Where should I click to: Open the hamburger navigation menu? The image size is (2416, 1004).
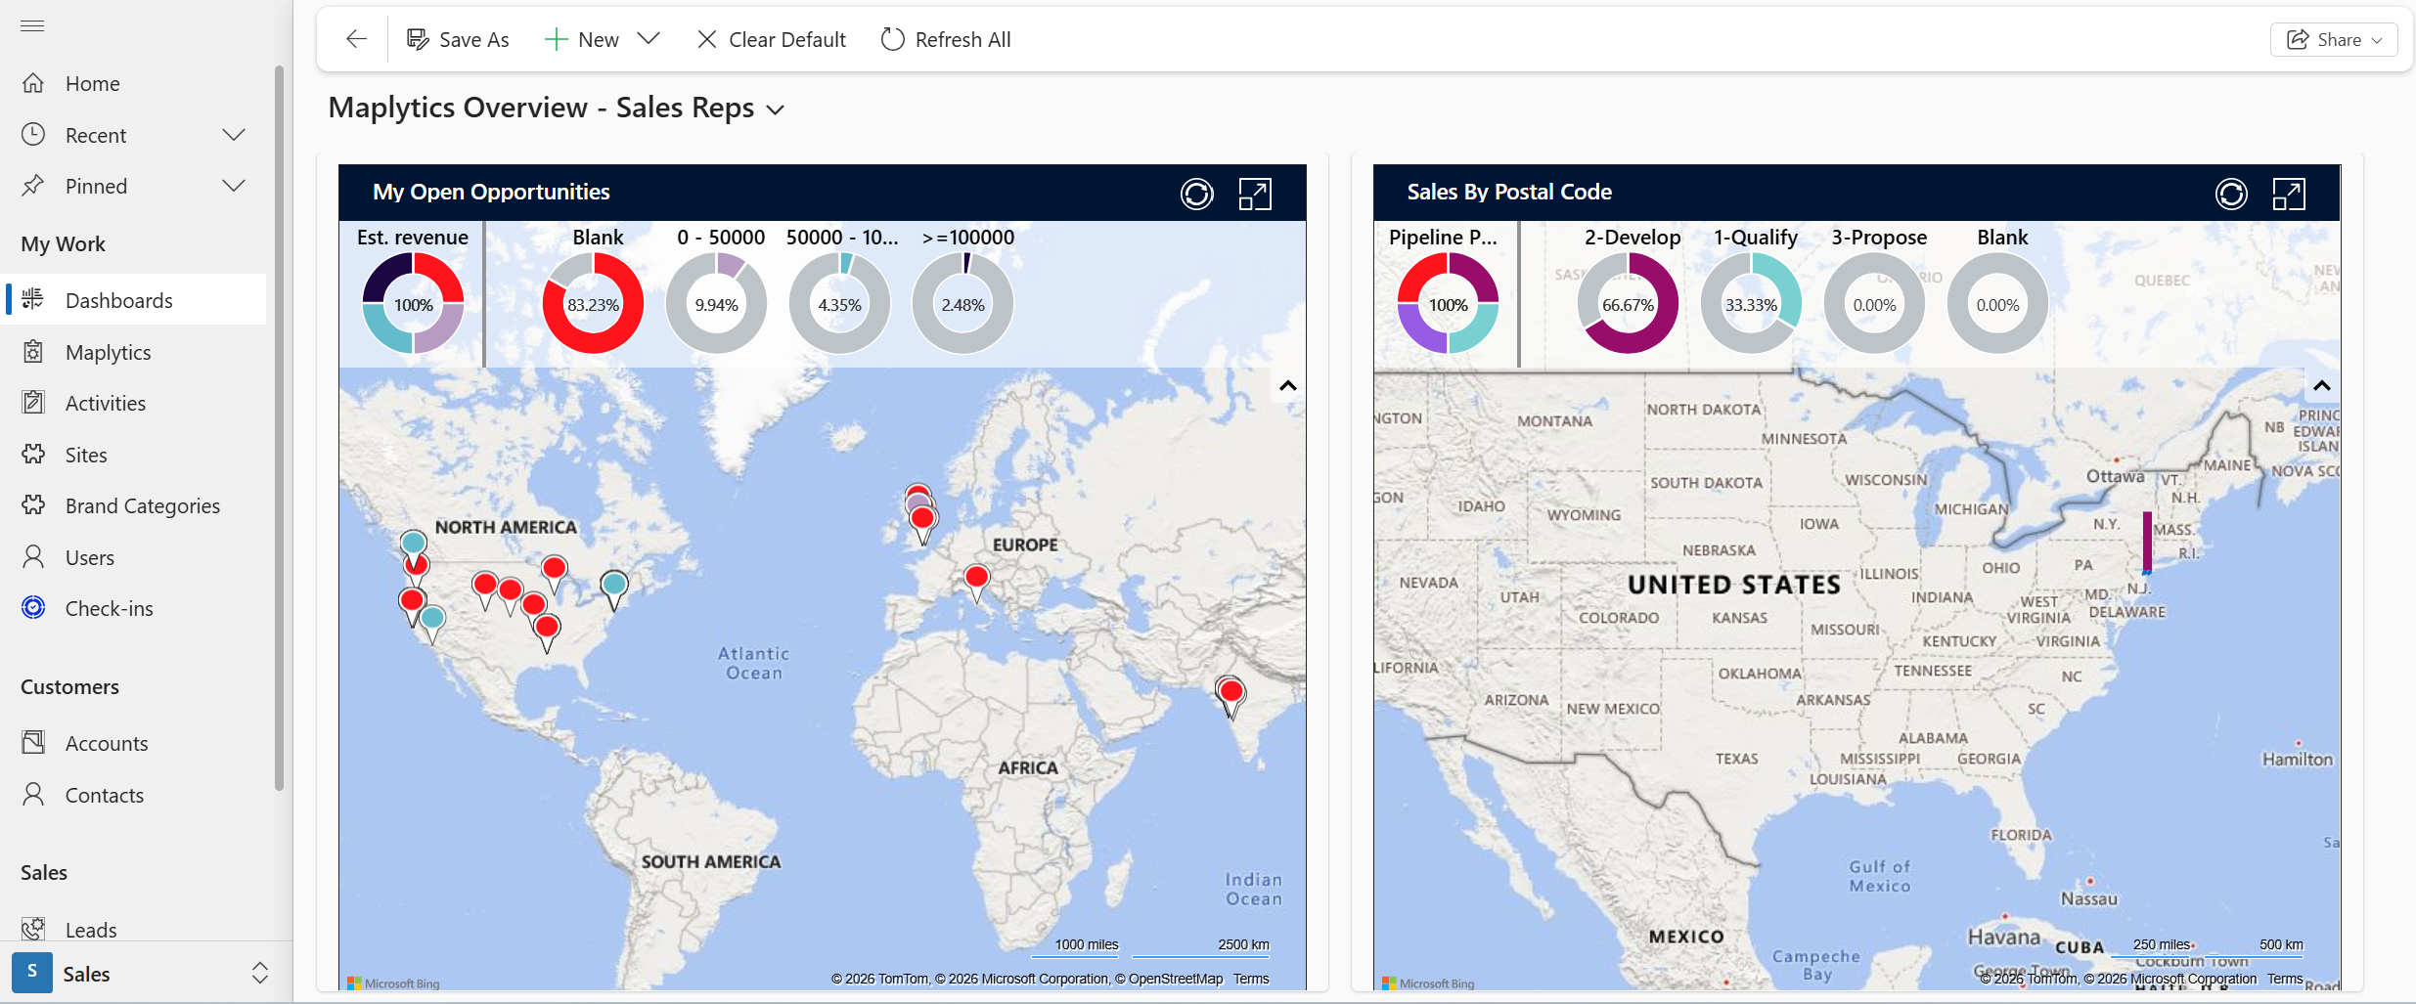[x=31, y=25]
